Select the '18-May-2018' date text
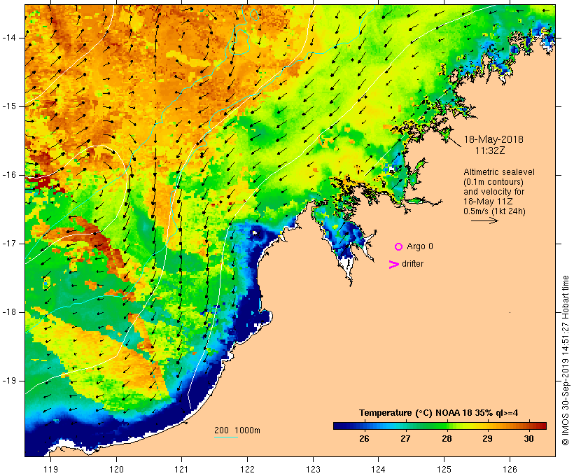The width and height of the screenshot is (574, 476). (x=493, y=139)
